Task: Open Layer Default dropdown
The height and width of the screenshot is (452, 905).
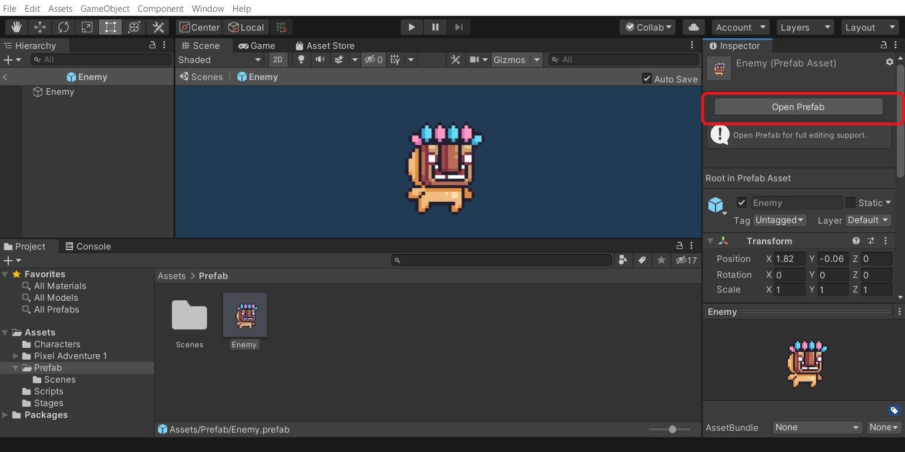Action: 868,220
